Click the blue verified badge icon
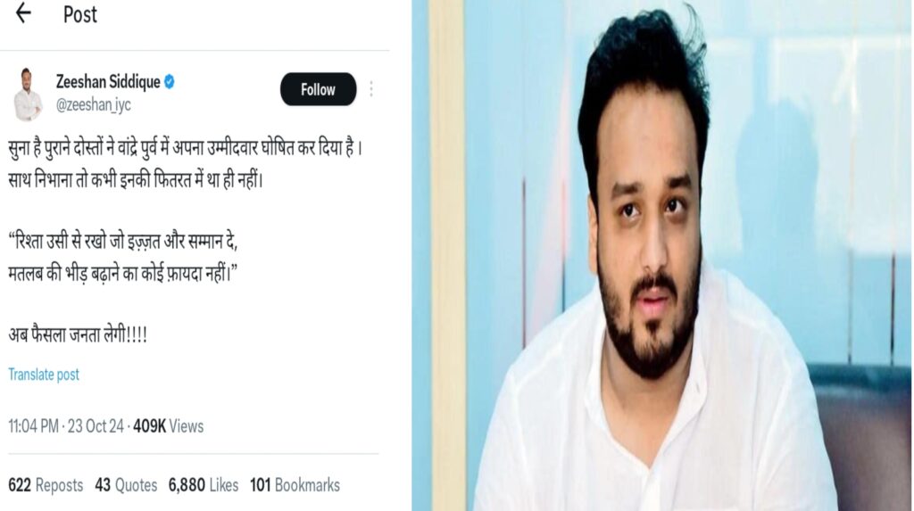Viewport: 914px width, 511px height. click(169, 81)
